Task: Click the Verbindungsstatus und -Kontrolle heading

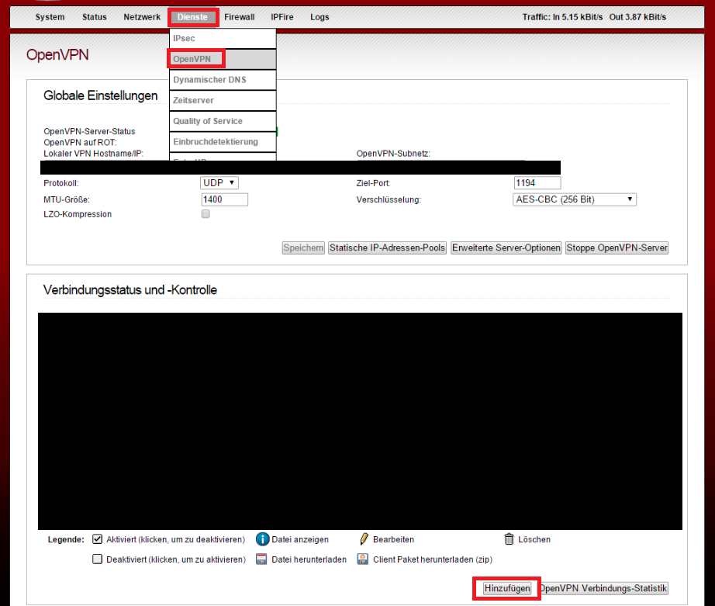Action: 130,290
